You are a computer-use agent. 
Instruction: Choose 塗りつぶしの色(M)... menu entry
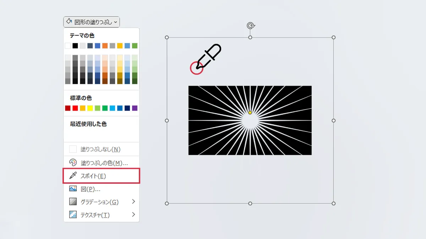(104, 163)
